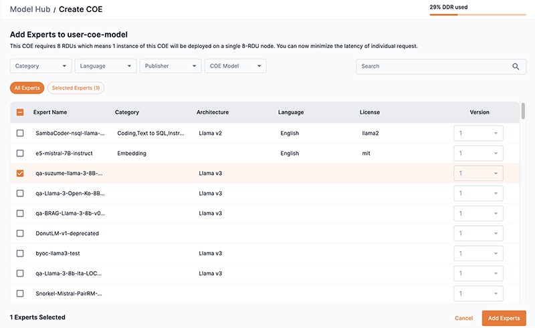The height and width of the screenshot is (328, 535).
Task: Toggle the select-all header checkbox
Action: 20,113
